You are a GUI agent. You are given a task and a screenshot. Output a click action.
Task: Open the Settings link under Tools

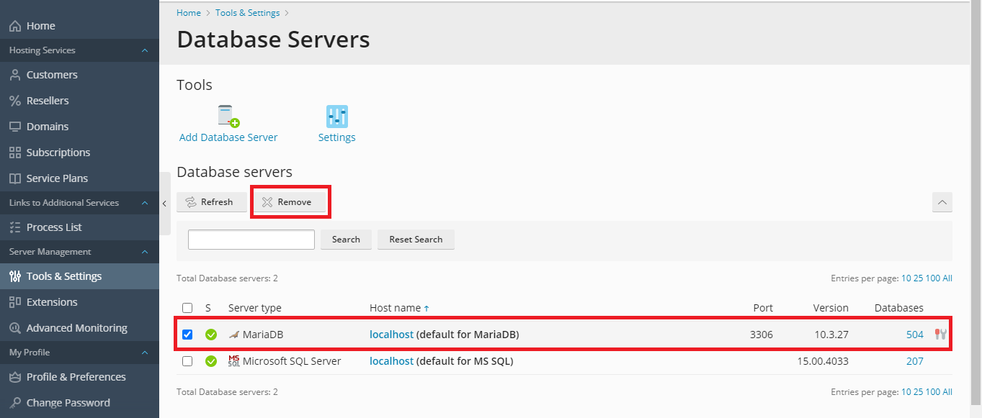(336, 137)
